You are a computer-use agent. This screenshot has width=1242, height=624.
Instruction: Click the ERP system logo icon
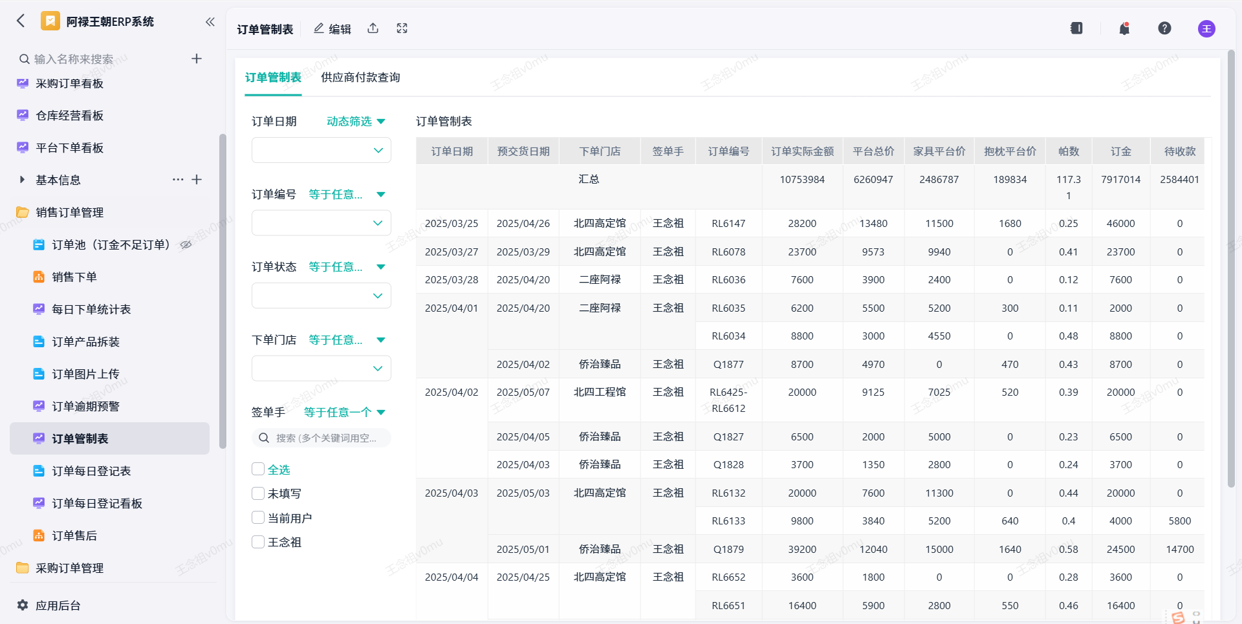50,21
